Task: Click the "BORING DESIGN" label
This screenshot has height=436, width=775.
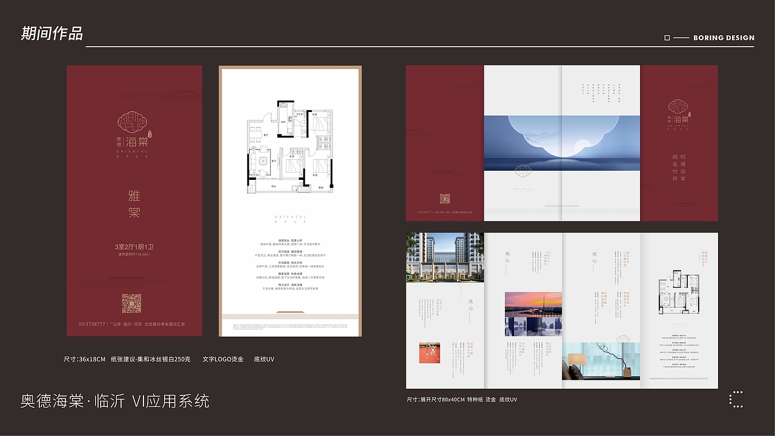Action: click(x=724, y=38)
